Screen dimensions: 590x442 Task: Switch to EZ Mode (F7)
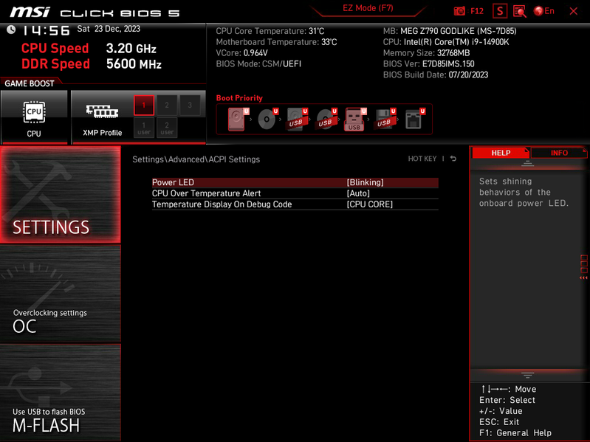tap(368, 8)
